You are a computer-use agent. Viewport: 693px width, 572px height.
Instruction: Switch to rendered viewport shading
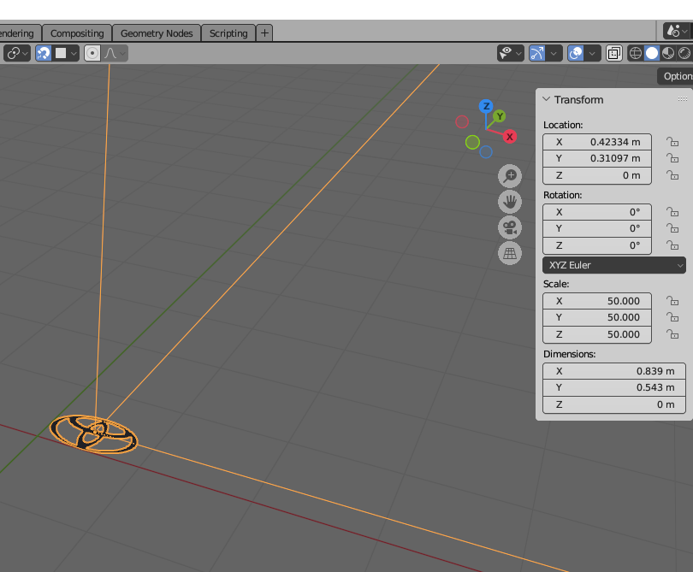point(684,54)
